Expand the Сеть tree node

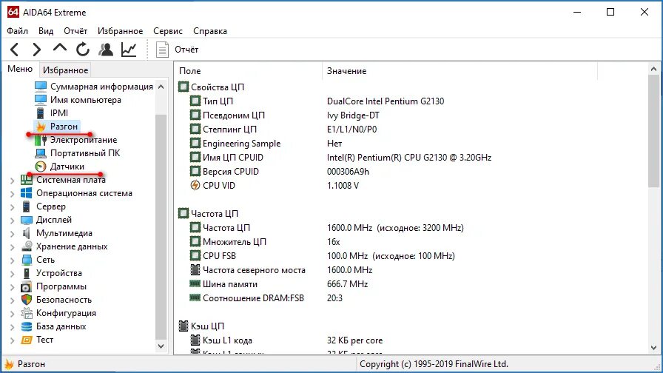[x=12, y=261]
